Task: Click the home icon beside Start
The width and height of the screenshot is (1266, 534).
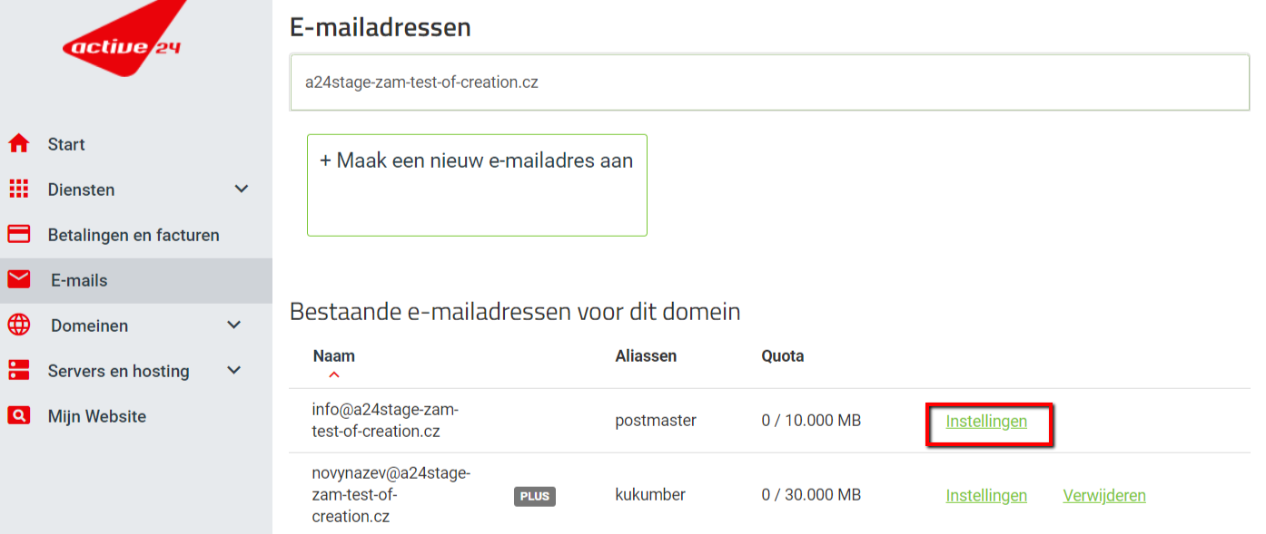Action: (x=18, y=144)
